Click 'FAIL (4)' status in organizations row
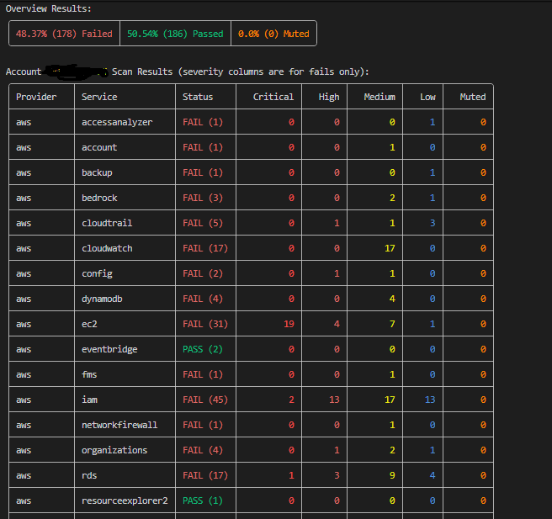This screenshot has width=552, height=519. [203, 450]
